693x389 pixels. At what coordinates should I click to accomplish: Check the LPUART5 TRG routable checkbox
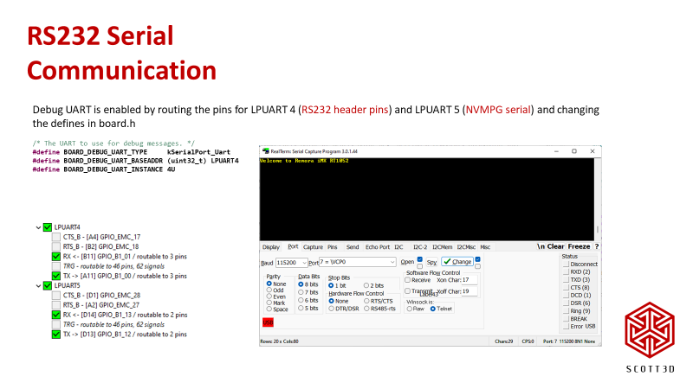click(56, 325)
